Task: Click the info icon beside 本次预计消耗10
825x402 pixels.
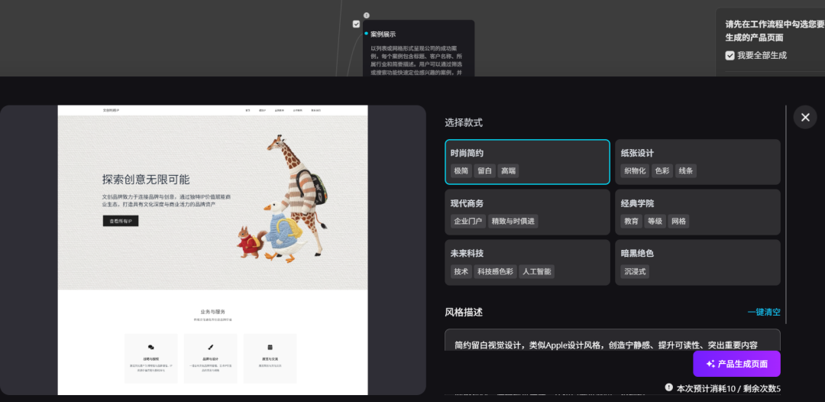Action: coord(668,387)
